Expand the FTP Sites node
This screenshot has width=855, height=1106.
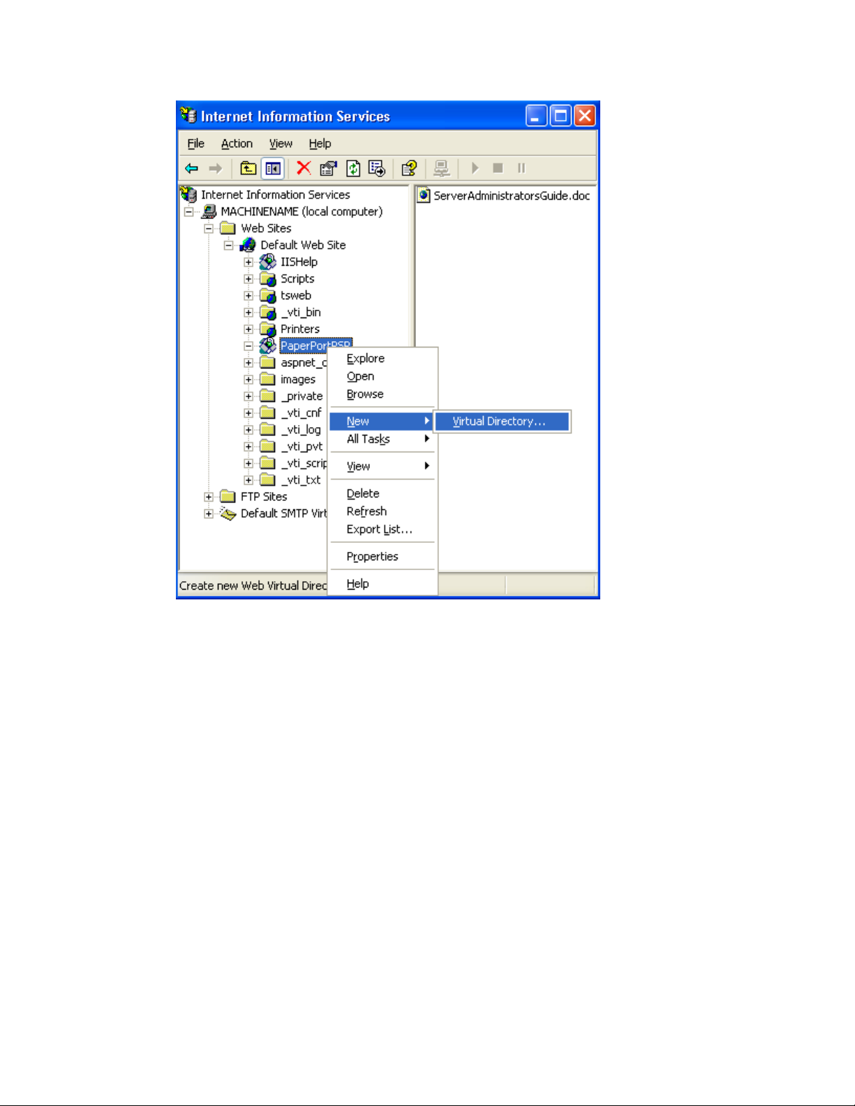point(208,496)
